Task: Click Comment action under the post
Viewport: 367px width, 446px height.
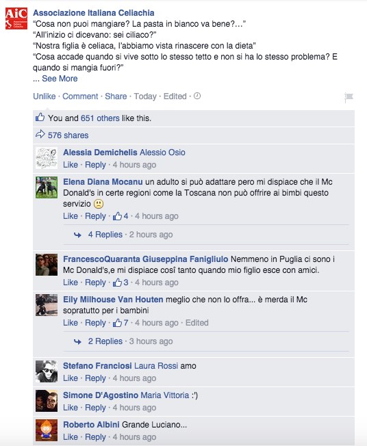Action: click(x=80, y=96)
